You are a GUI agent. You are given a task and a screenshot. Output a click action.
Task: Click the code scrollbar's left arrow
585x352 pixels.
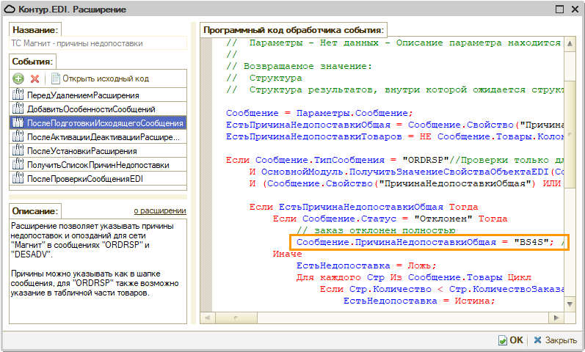(x=208, y=318)
